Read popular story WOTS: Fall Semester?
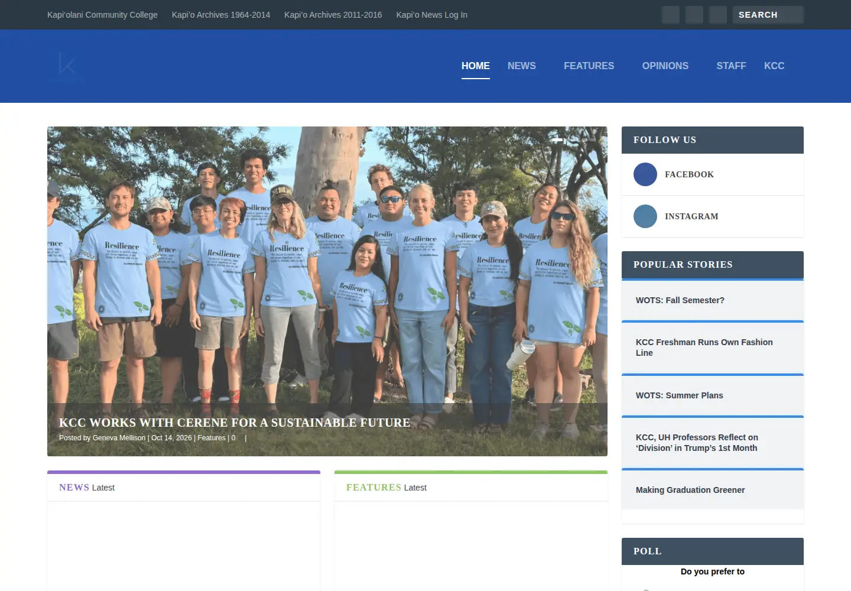The height and width of the screenshot is (591, 851). 680,300
